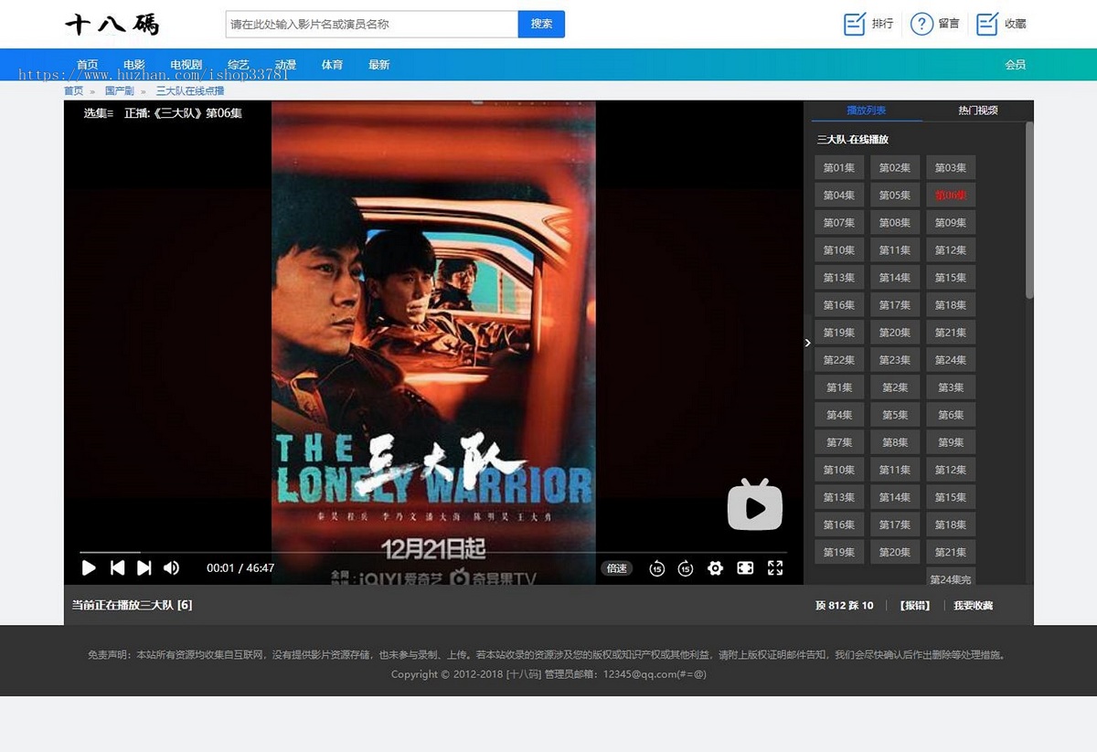Select episode 第01集
Image resolution: width=1097 pixels, height=752 pixels.
(x=839, y=167)
